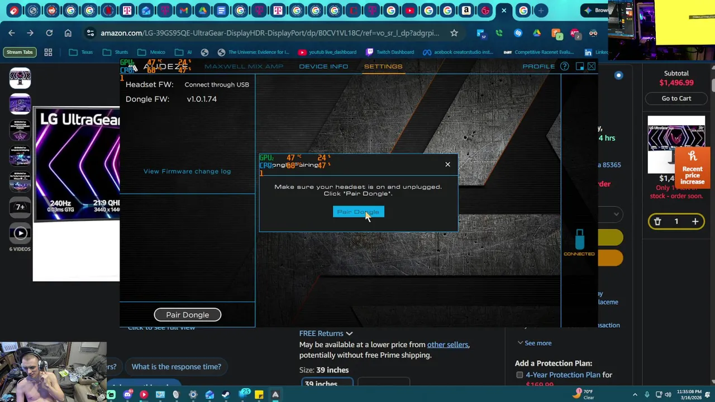Switch to the Google Drive tab

tap(202, 10)
